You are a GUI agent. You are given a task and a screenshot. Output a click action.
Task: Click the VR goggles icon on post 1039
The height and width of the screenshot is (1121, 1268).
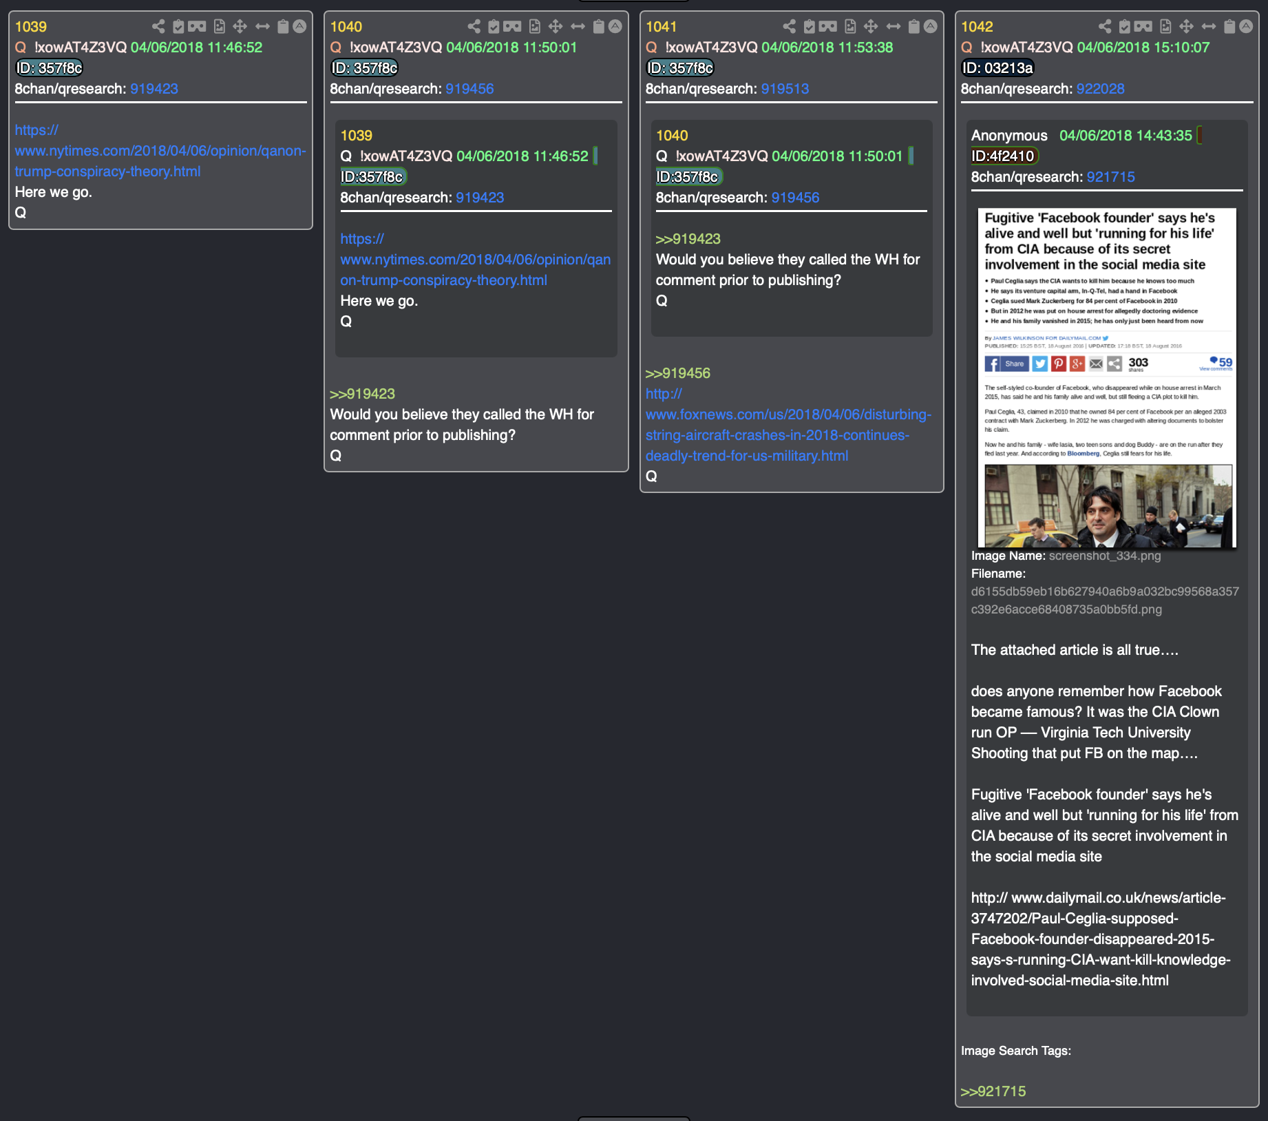(x=197, y=26)
